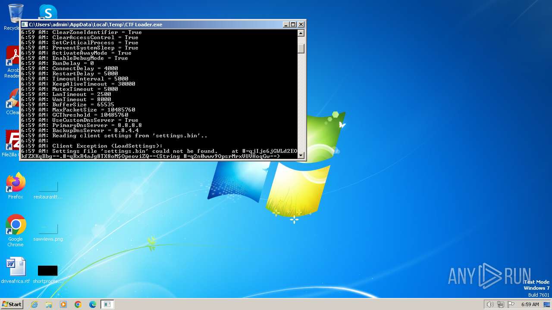Click the 'MaxPacketSize = 10485760' line
The width and height of the screenshot is (552, 310).
(78, 110)
